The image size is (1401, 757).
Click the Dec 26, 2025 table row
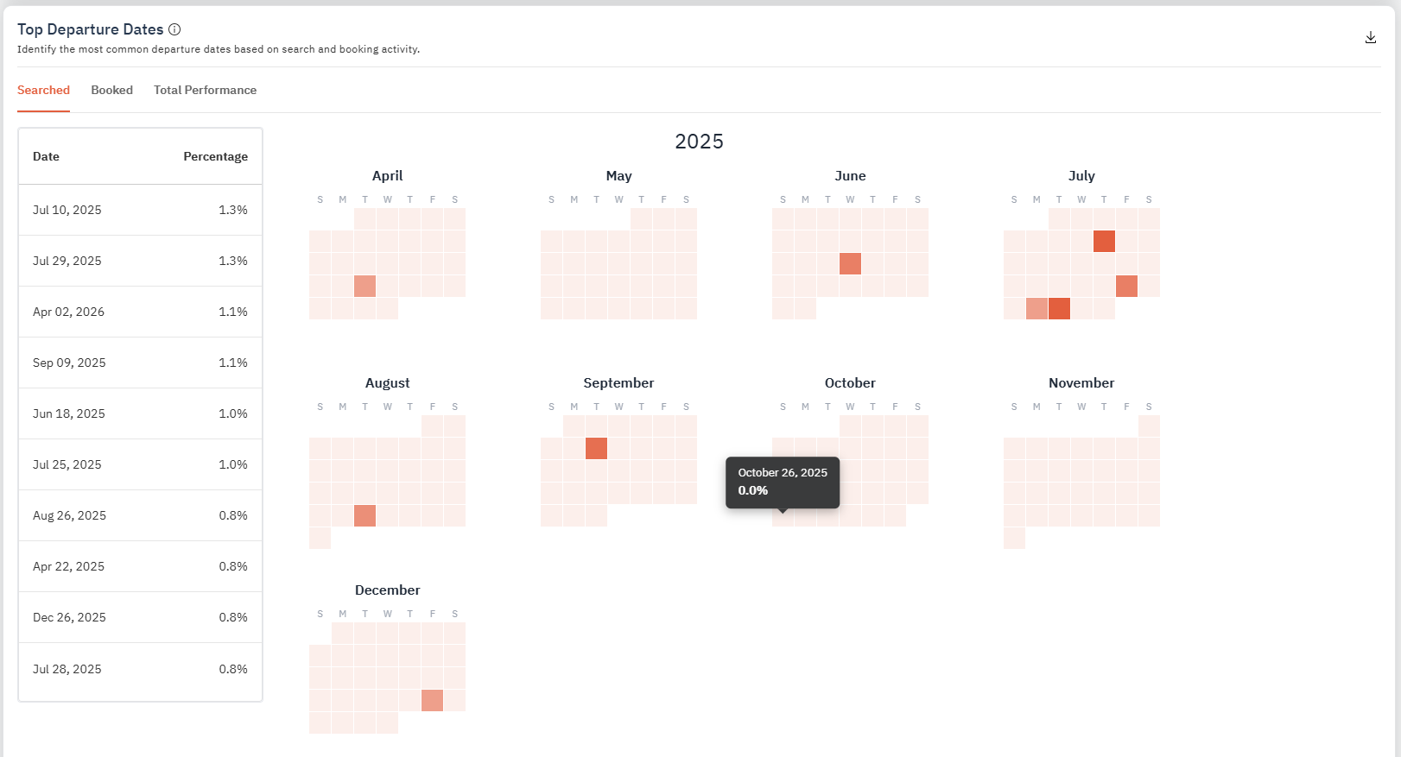pyautogui.click(x=140, y=617)
